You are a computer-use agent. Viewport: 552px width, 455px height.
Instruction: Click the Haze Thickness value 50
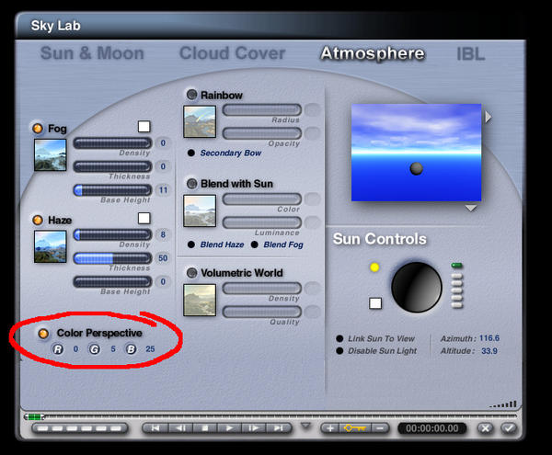coord(163,258)
